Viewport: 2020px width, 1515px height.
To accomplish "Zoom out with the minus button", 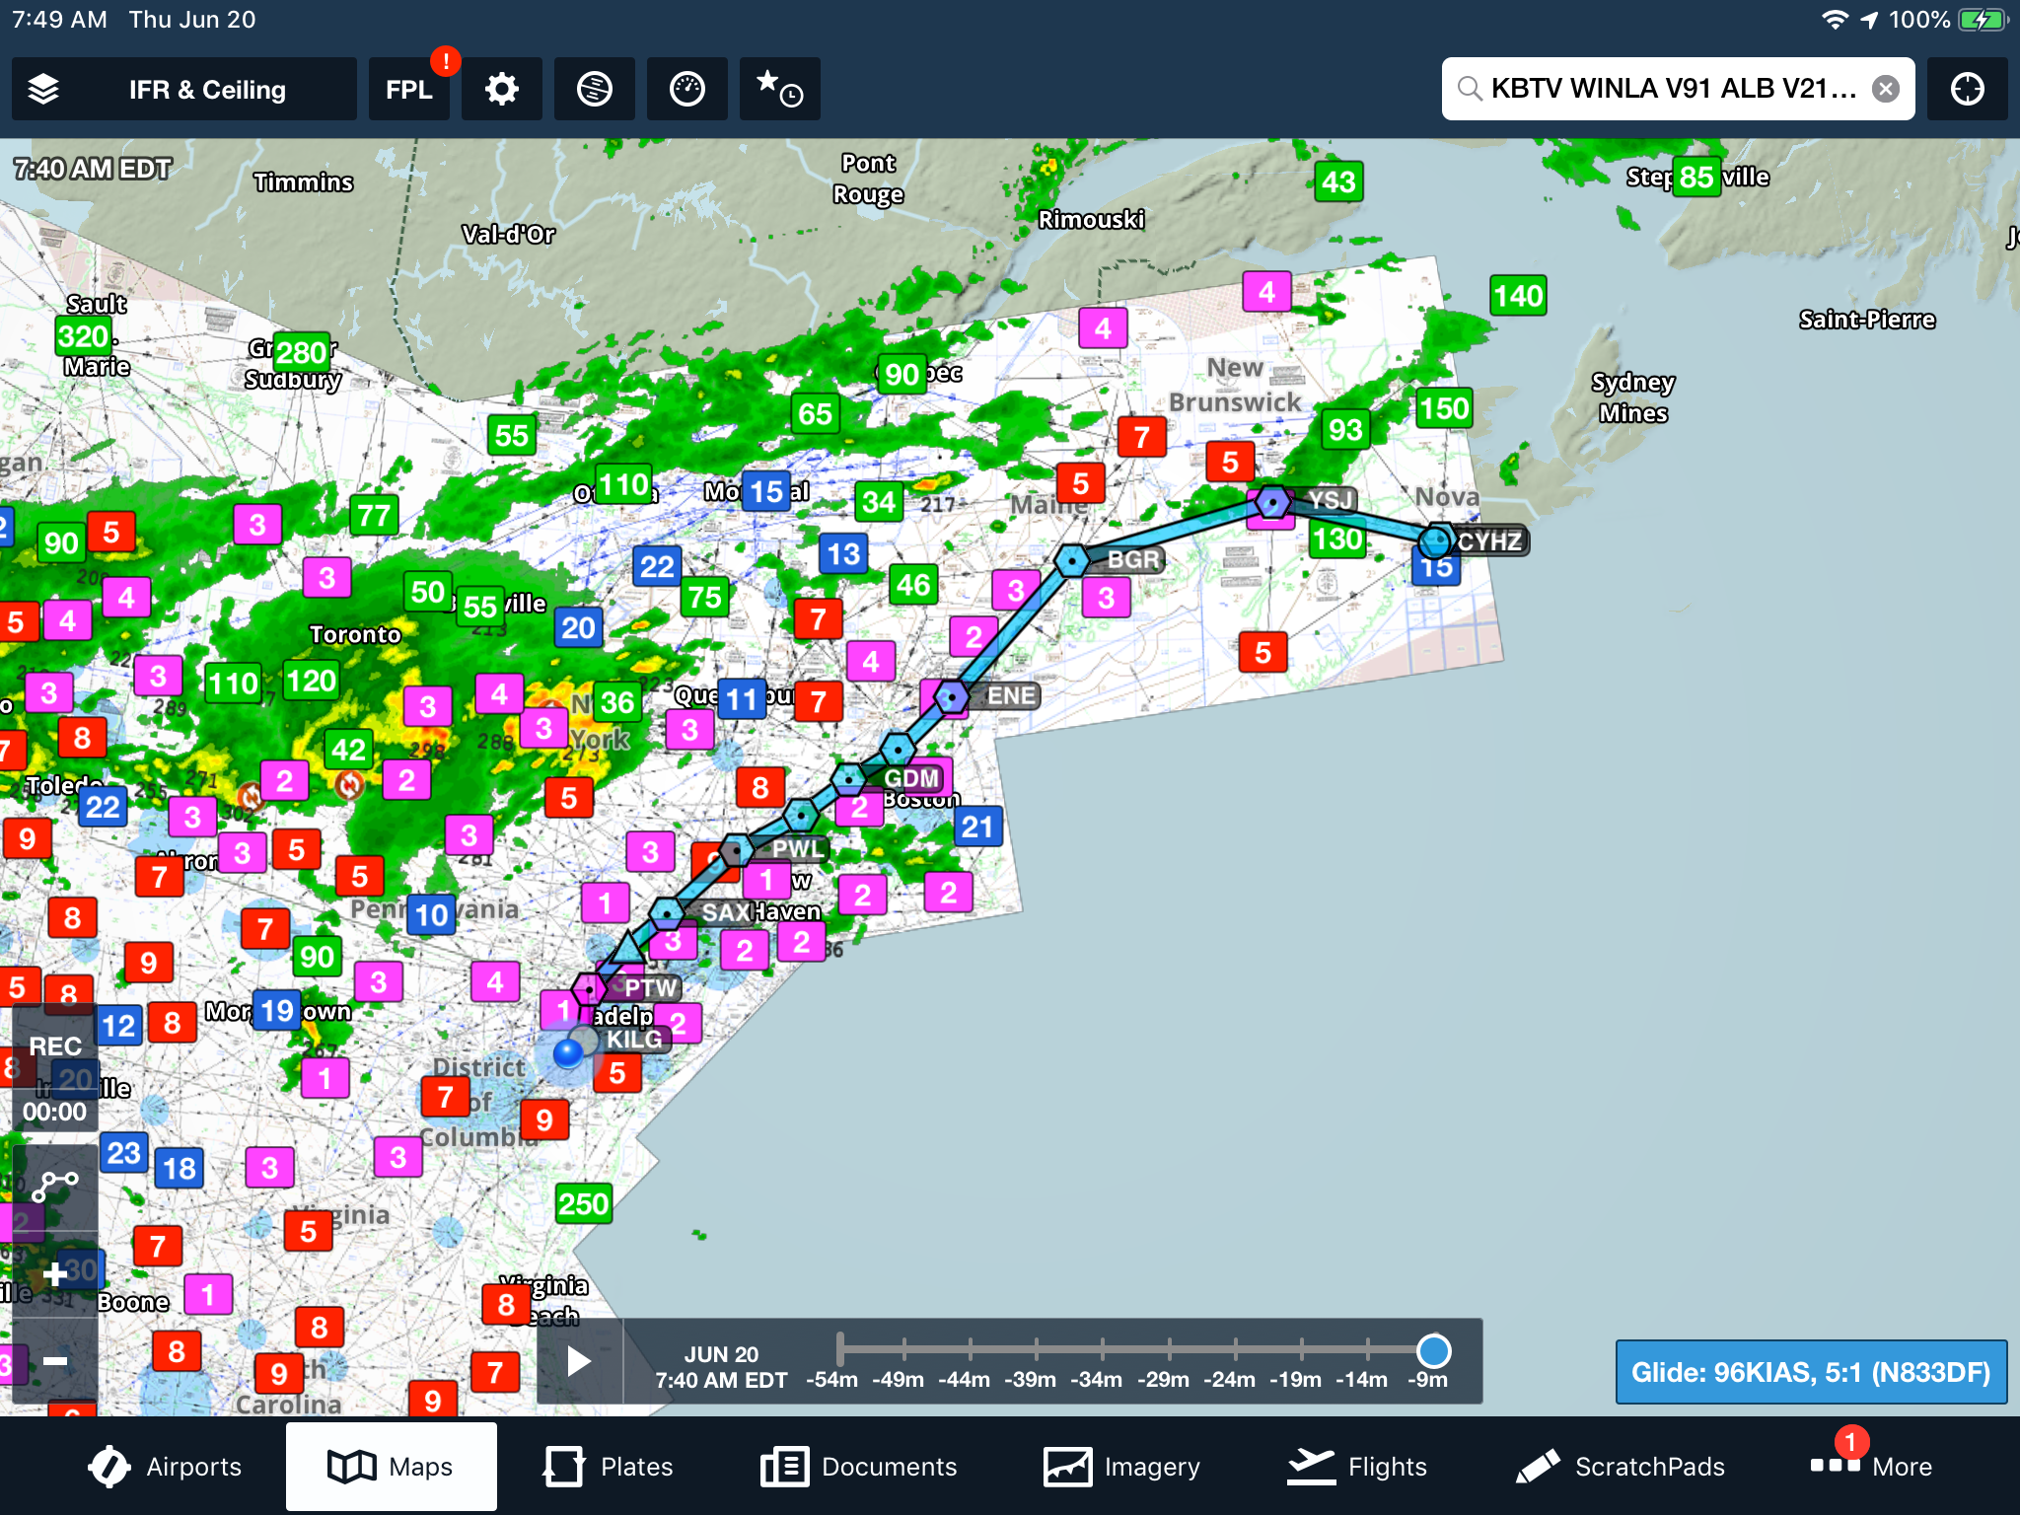I will coord(55,1361).
